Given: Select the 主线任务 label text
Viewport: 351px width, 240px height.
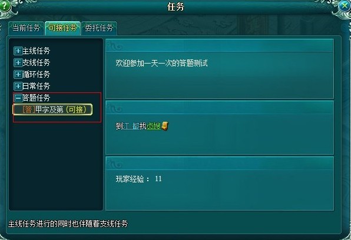Looking at the screenshot, I should point(36,51).
